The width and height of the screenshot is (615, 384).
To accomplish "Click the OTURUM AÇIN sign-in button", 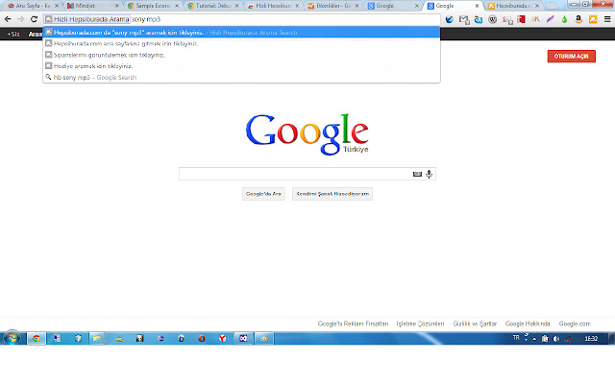I will click(572, 56).
